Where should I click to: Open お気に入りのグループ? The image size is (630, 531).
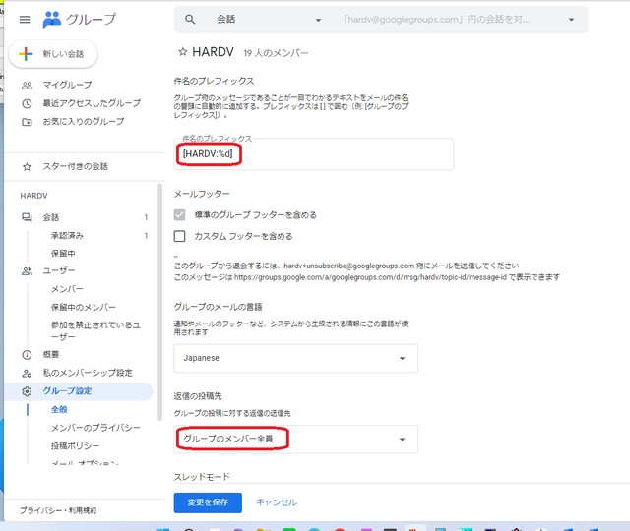tap(84, 122)
